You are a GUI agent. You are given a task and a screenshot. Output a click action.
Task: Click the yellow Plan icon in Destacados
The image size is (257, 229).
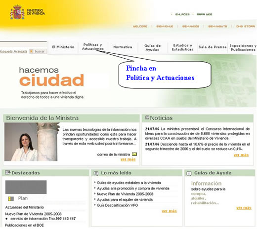point(11,199)
